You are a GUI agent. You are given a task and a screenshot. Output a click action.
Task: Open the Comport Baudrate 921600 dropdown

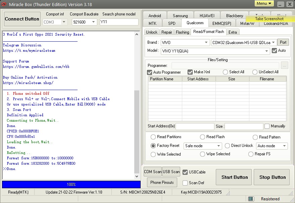85,22
